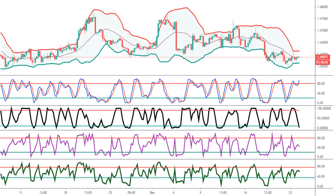Click the 09:00 time label

131,192
